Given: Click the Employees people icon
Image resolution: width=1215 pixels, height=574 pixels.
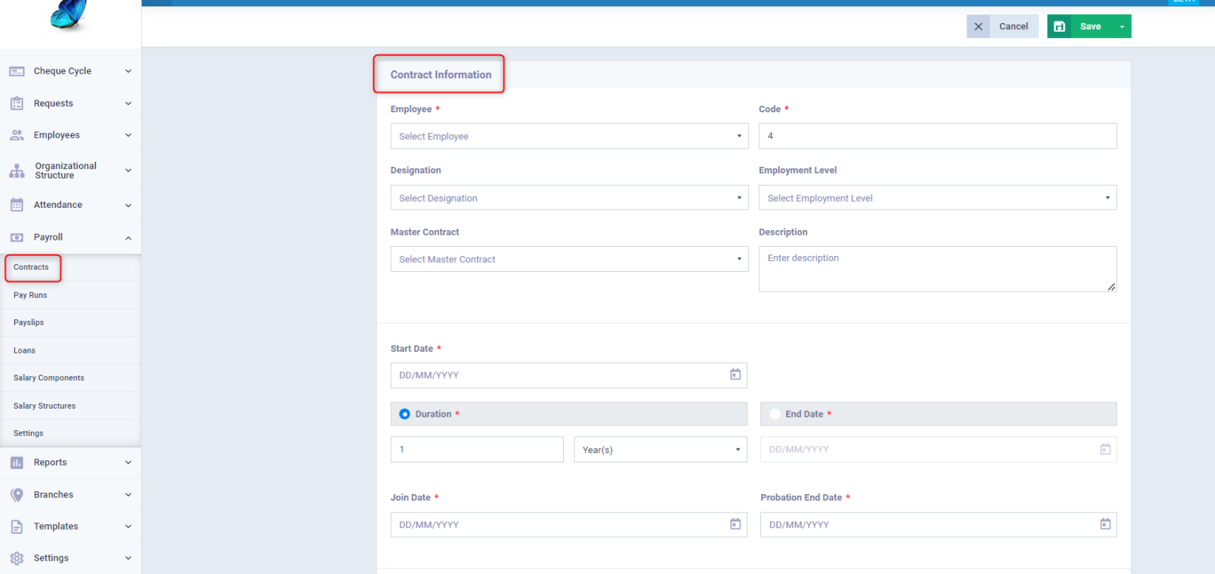Looking at the screenshot, I should coord(17,135).
